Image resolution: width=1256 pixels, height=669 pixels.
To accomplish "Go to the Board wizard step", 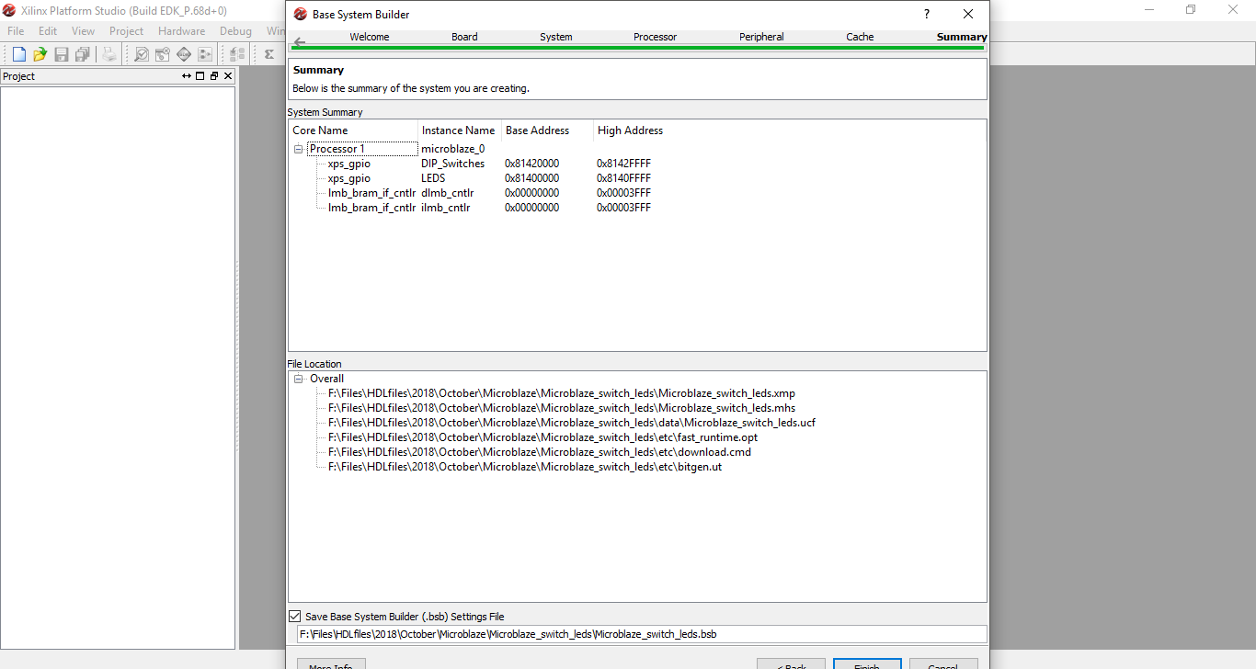I will pyautogui.click(x=464, y=37).
